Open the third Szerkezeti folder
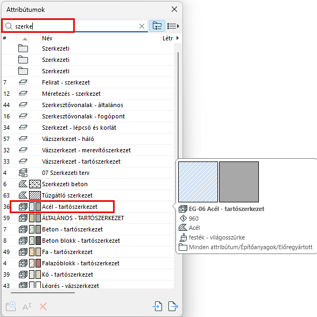Viewport: 317px width, 317px height. (88, 71)
